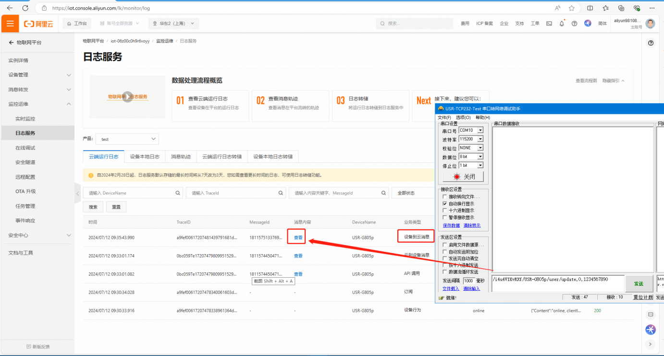Toggle the 自动换行显示 checkbox

tap(445, 204)
